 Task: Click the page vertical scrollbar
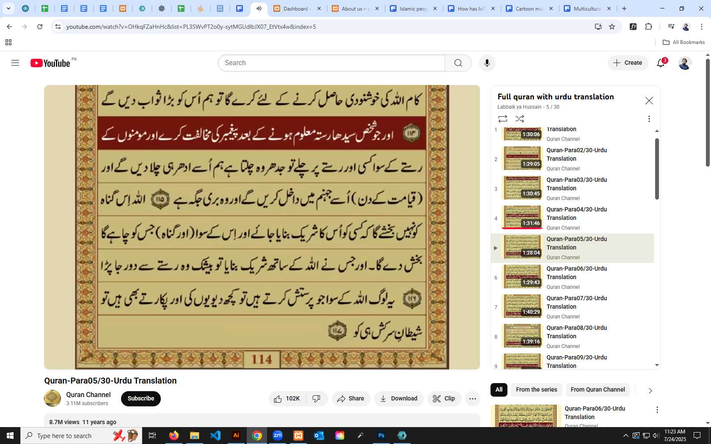[x=708, y=112]
